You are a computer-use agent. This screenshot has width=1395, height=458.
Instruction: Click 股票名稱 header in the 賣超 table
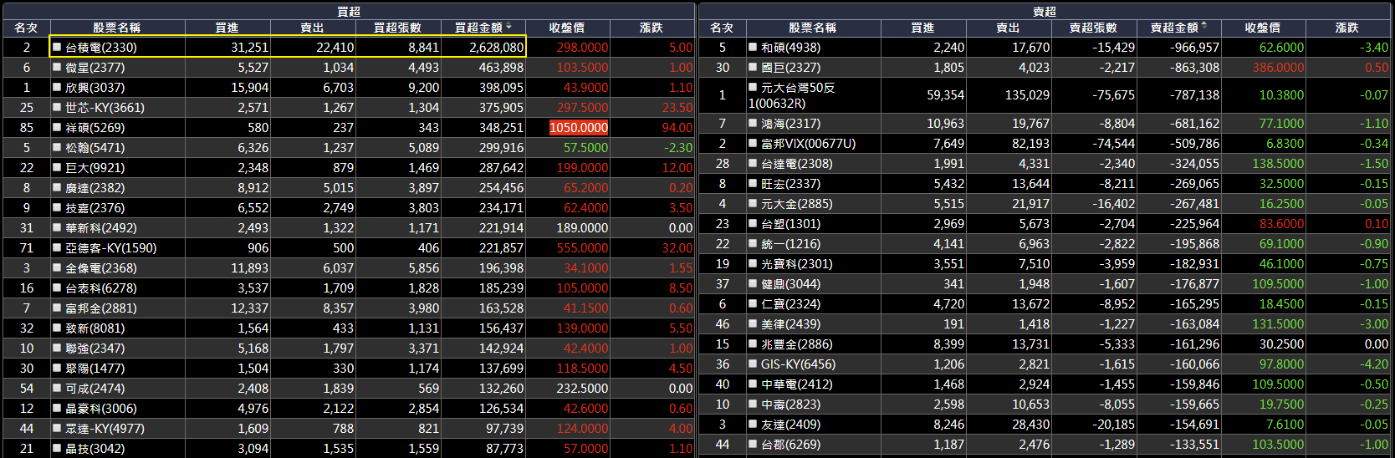(x=813, y=28)
